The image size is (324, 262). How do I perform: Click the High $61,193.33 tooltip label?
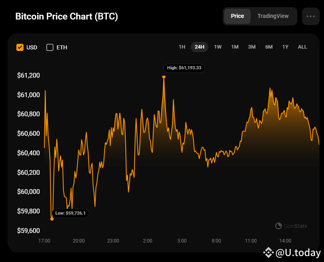[184, 68]
